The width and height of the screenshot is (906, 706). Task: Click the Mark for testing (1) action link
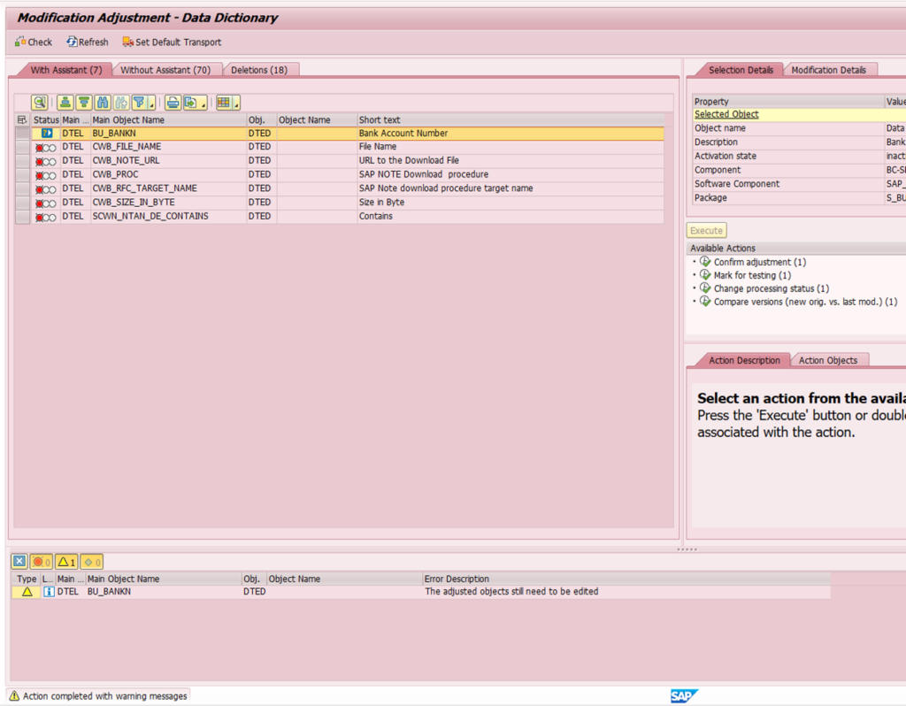pos(752,275)
